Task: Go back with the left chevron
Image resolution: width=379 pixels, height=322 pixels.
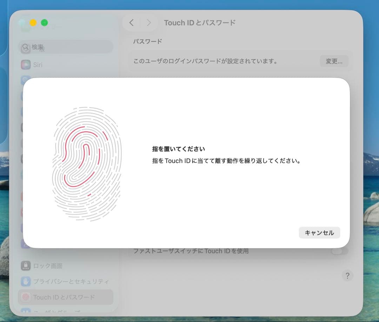Action: [132, 23]
